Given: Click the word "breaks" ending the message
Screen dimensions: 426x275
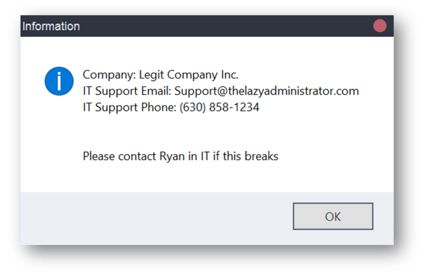Looking at the screenshot, I should (261, 156).
